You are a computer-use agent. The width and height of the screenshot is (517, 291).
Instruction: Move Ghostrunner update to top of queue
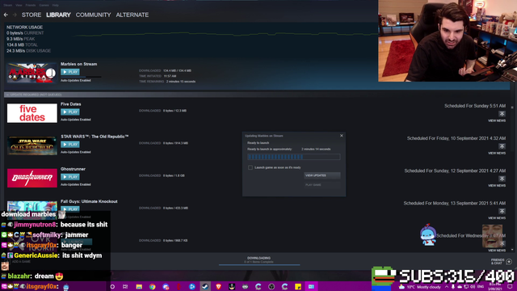coord(502,179)
